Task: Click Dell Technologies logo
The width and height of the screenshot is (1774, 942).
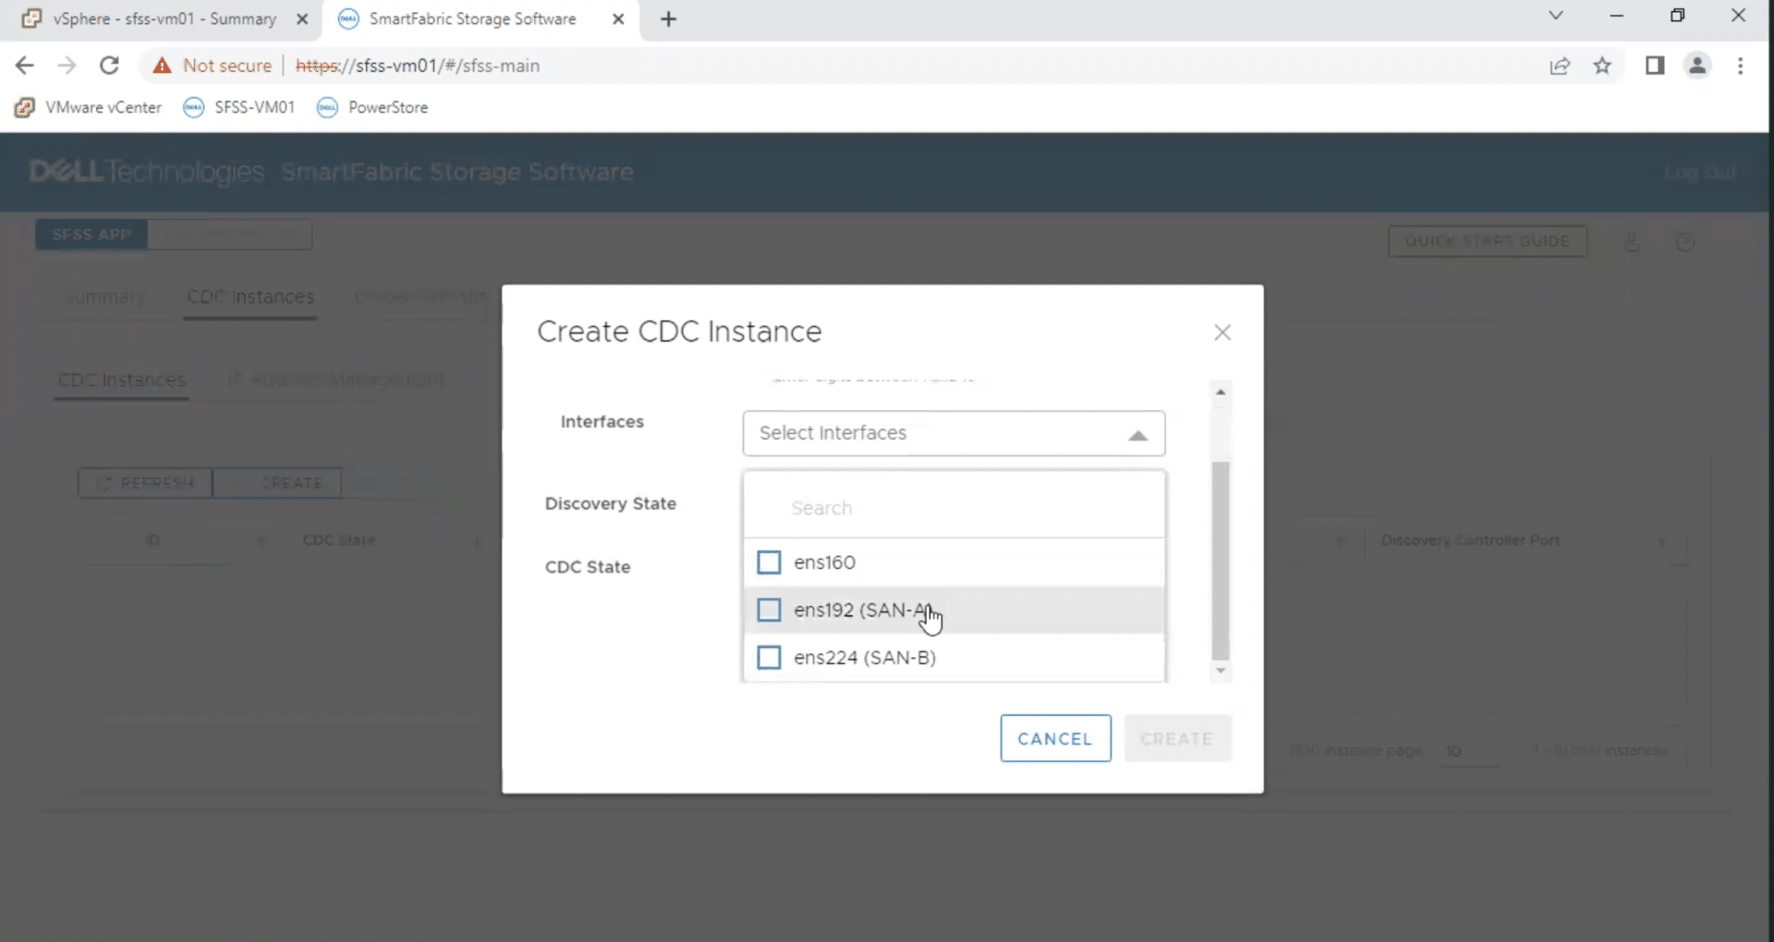Action: pyautogui.click(x=147, y=172)
